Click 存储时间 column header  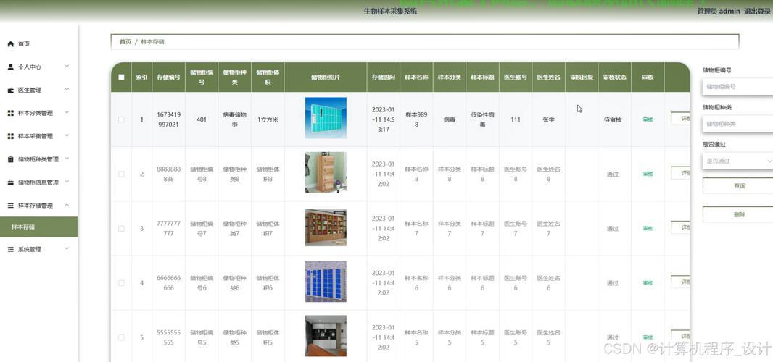pos(383,77)
